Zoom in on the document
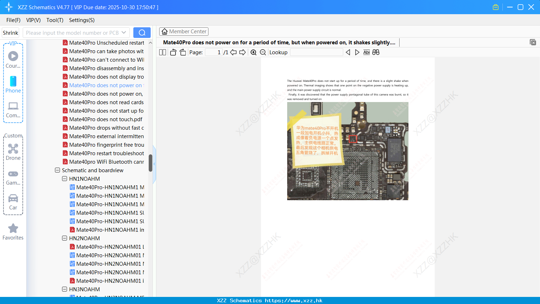 254,52
